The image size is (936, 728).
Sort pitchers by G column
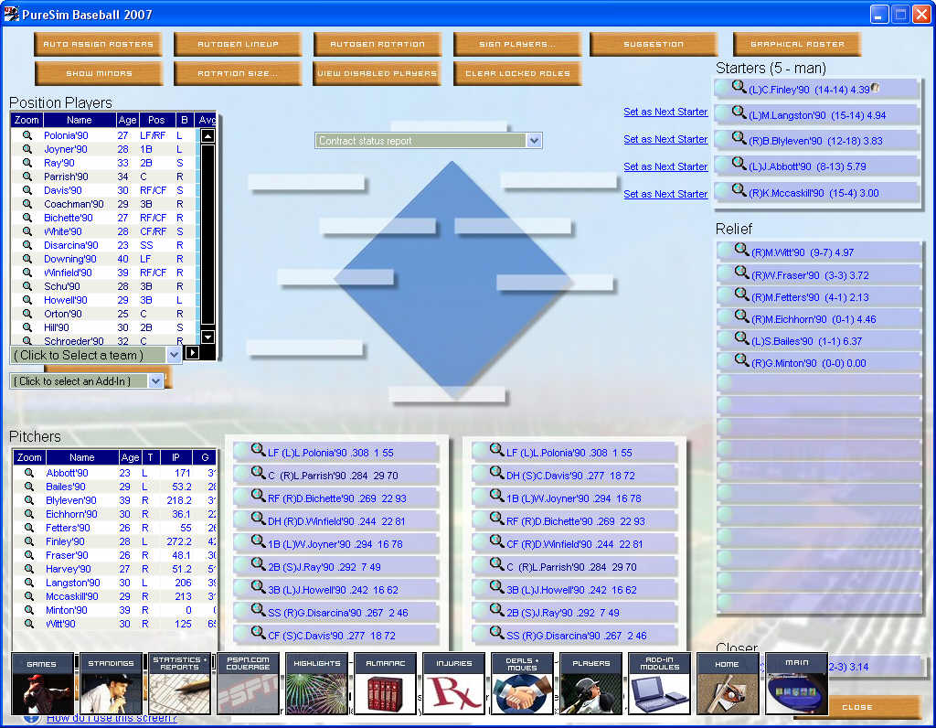point(205,457)
